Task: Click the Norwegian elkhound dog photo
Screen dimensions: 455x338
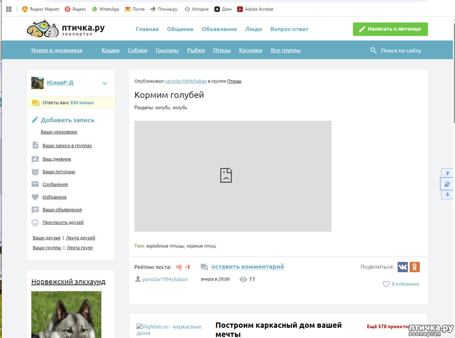Action: coord(66,314)
